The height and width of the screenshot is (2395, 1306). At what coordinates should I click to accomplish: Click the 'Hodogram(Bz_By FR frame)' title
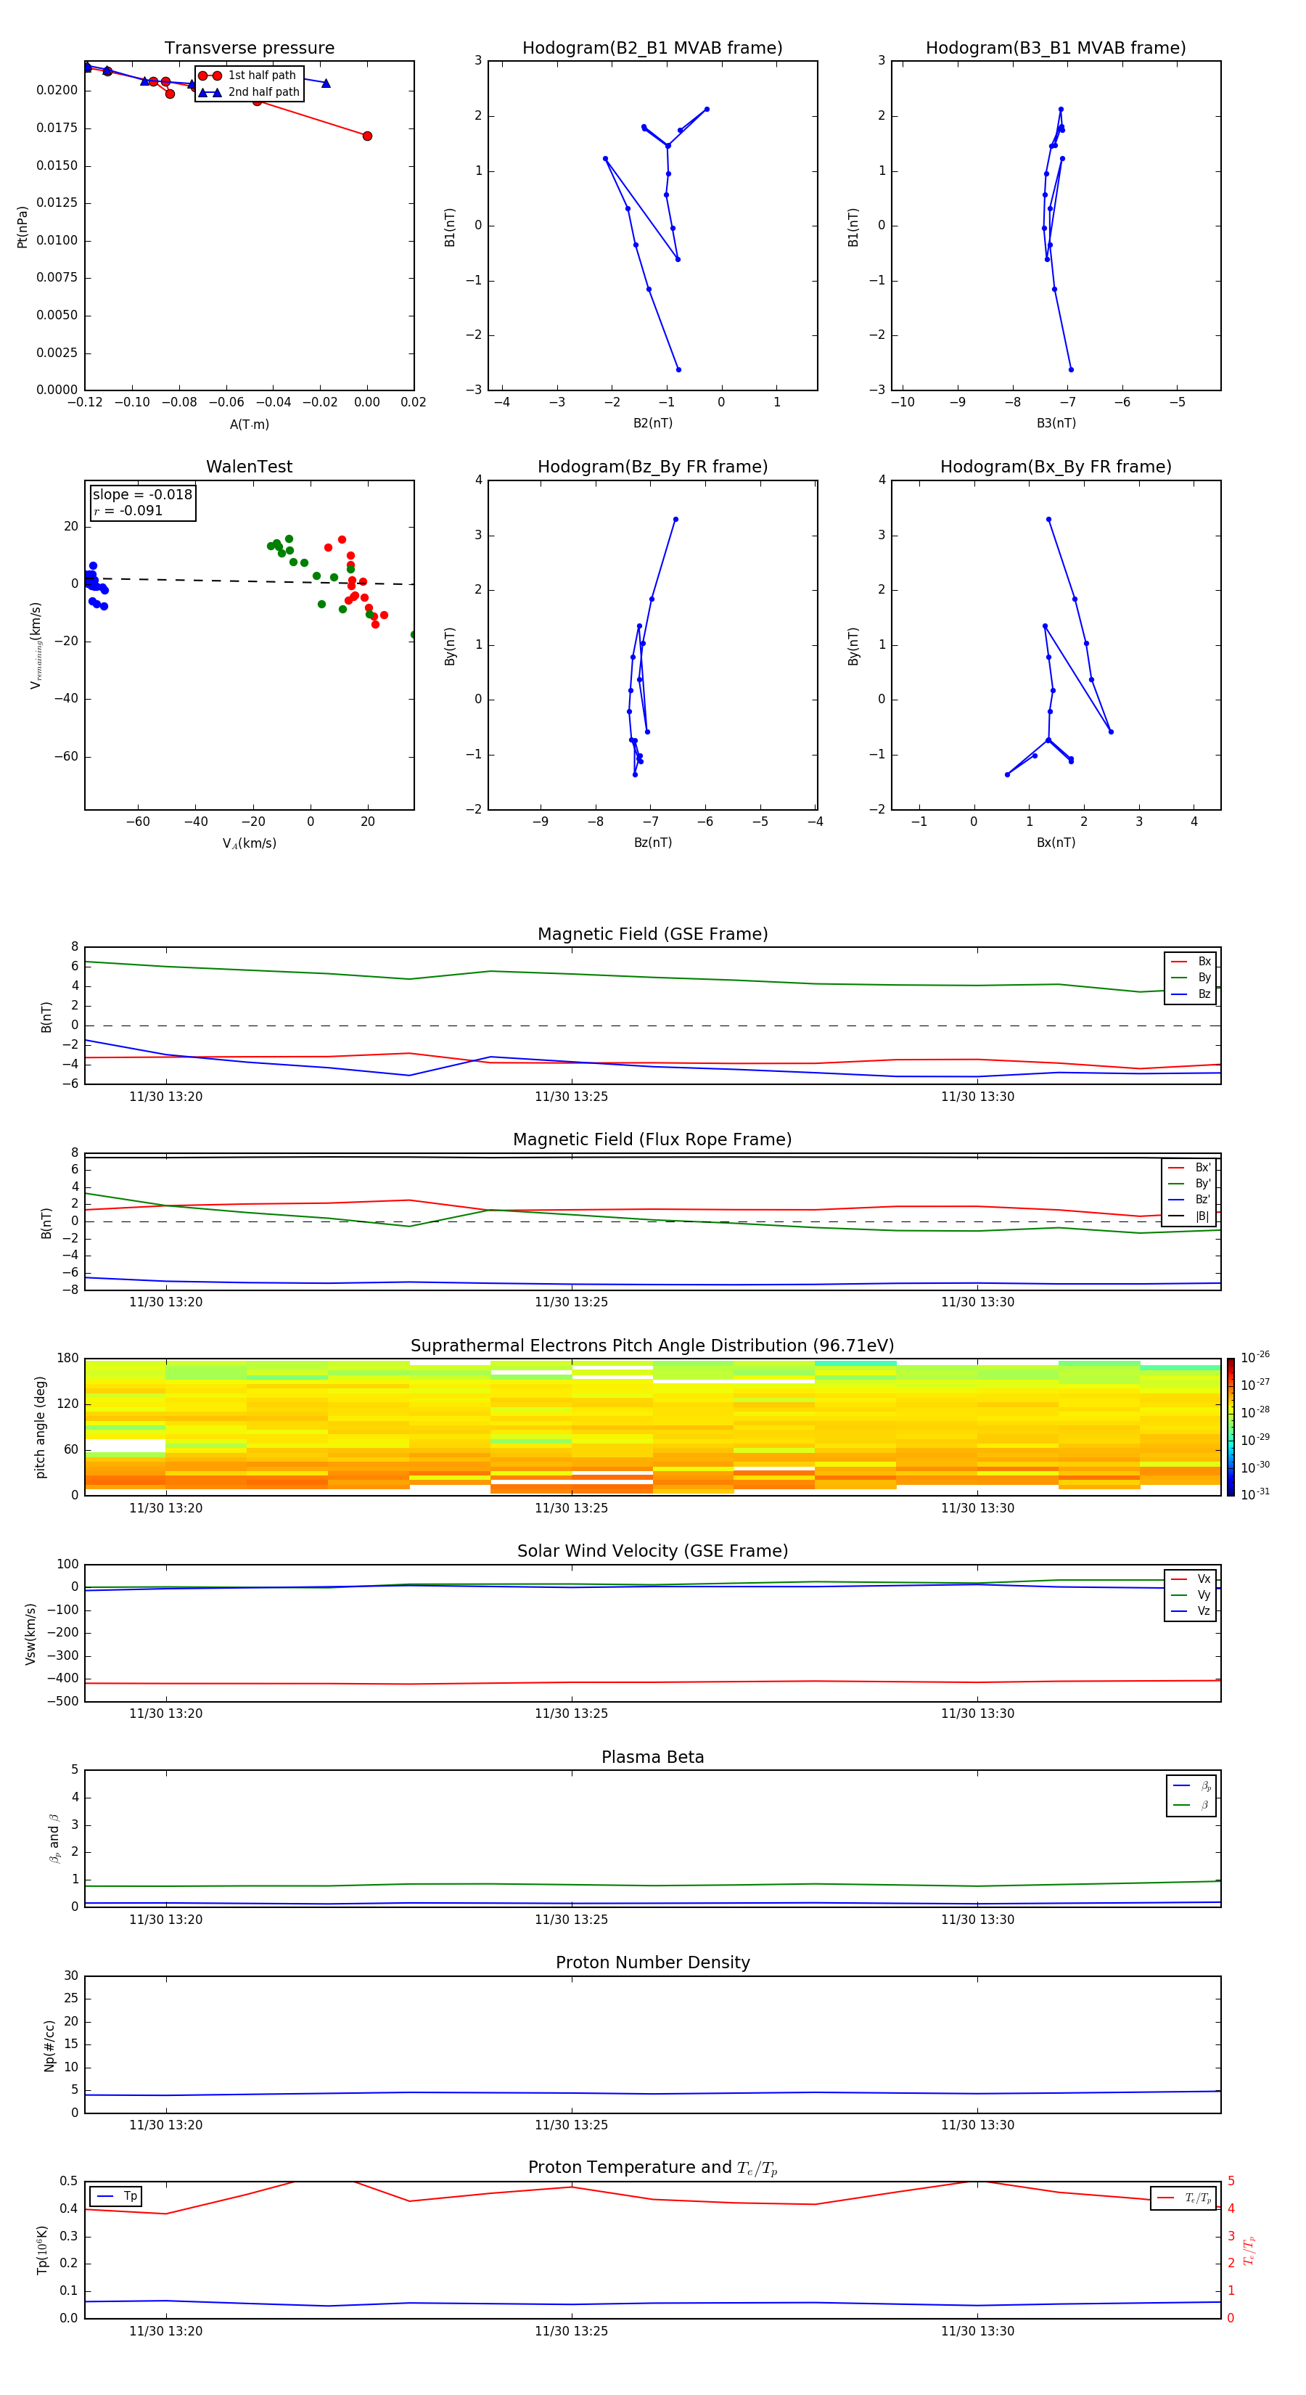652,467
